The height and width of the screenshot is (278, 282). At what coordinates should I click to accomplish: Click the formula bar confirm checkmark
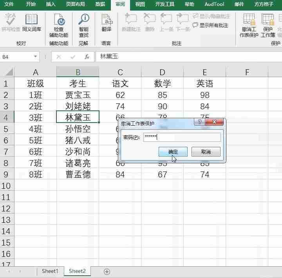click(x=73, y=57)
